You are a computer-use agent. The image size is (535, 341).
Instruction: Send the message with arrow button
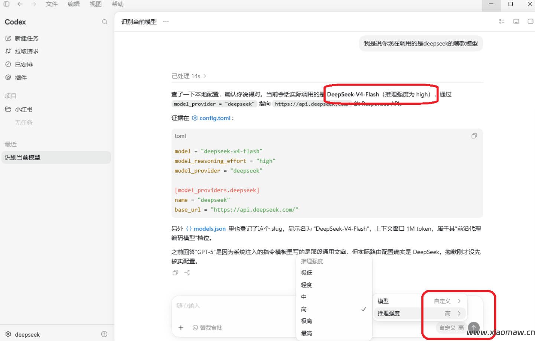(x=474, y=328)
